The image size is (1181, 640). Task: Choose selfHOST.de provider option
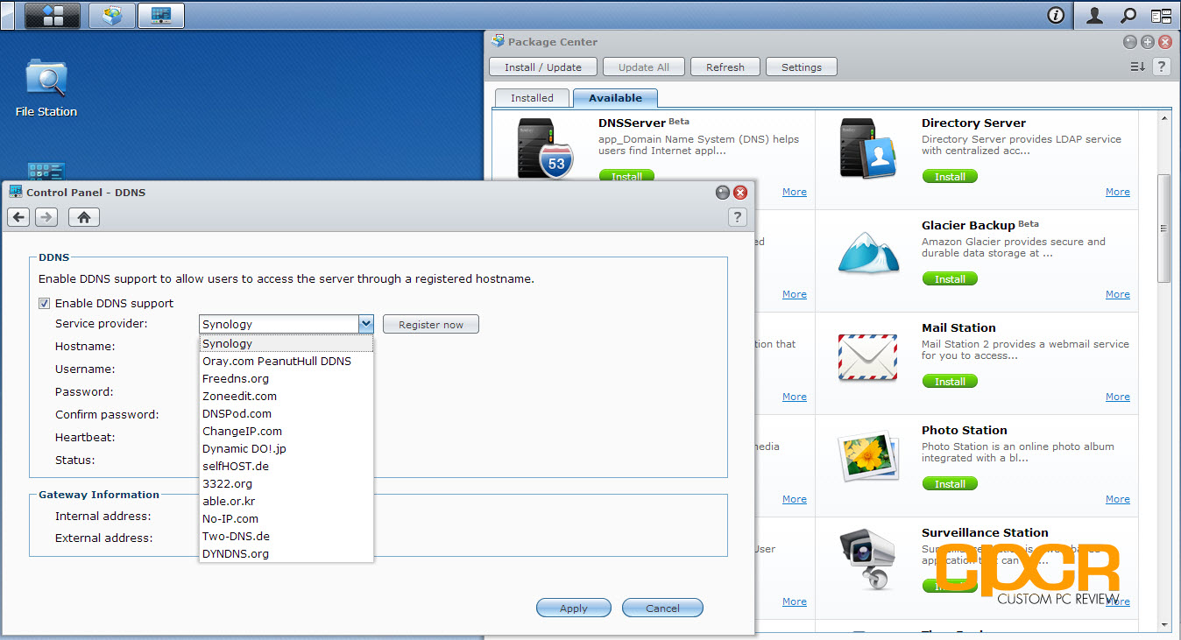pyautogui.click(x=286, y=467)
